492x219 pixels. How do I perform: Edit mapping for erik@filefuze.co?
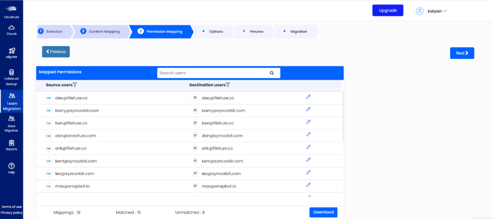(x=308, y=147)
